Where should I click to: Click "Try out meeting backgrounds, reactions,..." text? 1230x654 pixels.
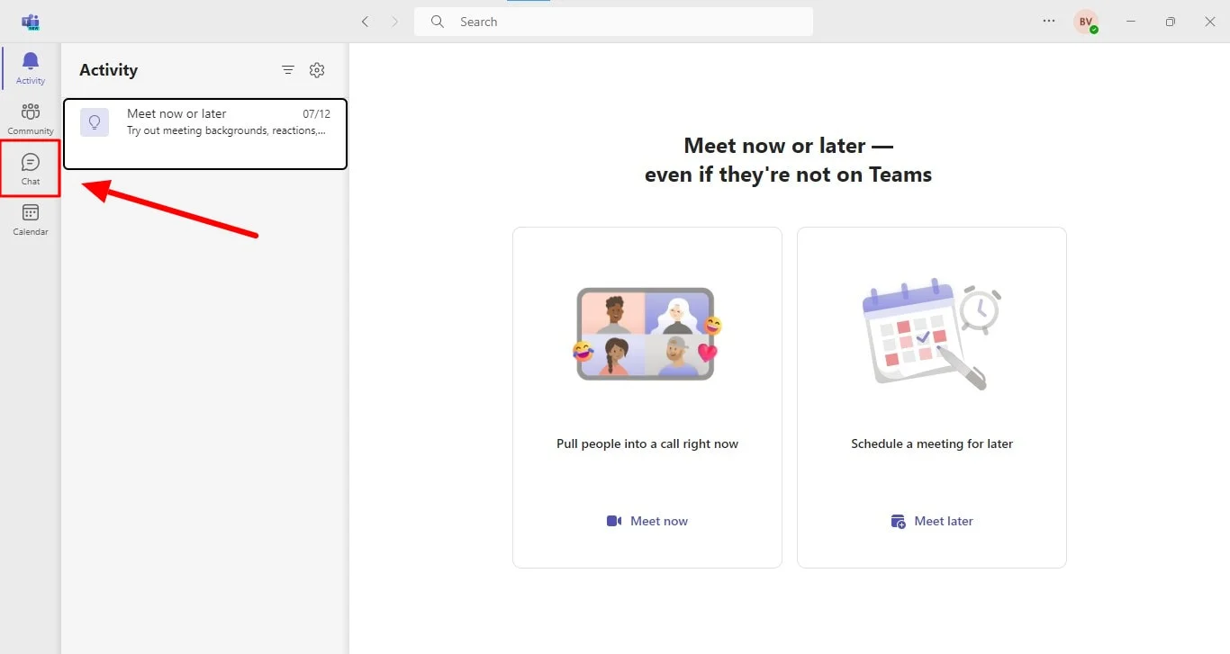226,130
